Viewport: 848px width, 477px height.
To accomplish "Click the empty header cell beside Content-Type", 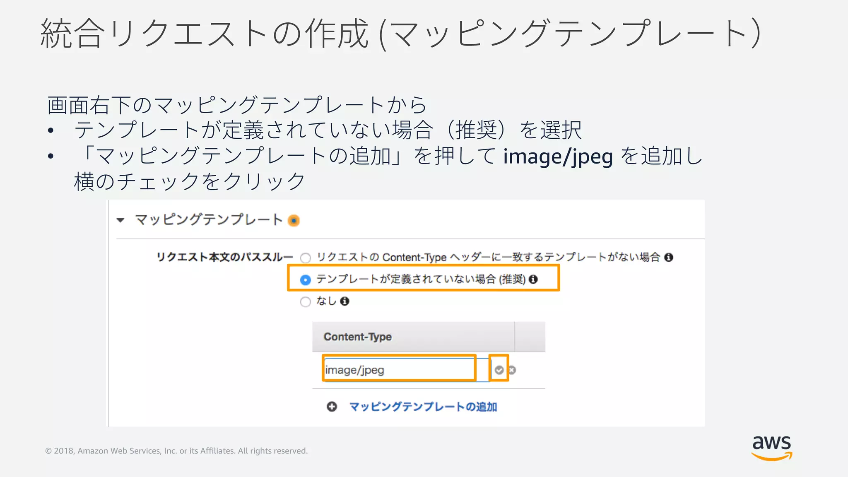I will click(x=530, y=337).
